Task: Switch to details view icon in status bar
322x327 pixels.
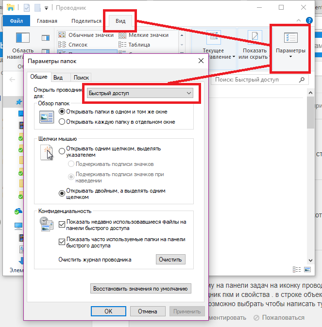Action: click(x=297, y=270)
